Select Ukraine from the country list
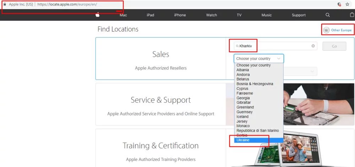Viewport: 355px width, 167px height. (x=259, y=140)
